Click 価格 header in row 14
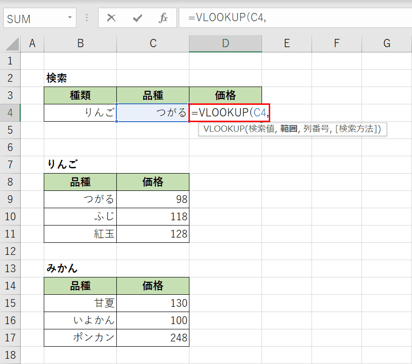This screenshot has width=412, height=364. [153, 286]
